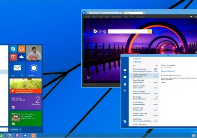Open the Bill Gates email

pyautogui.click(x=145, y=98)
